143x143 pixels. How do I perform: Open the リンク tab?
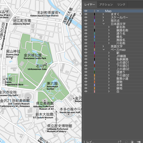pos(121,5)
